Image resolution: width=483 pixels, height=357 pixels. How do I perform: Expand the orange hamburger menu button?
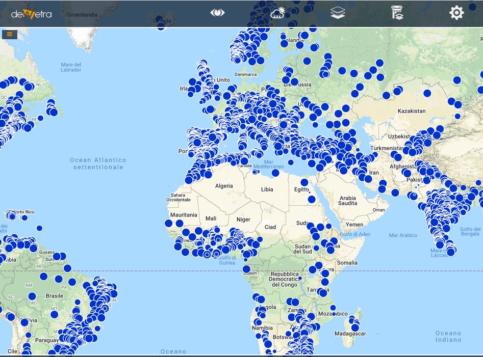[9, 34]
